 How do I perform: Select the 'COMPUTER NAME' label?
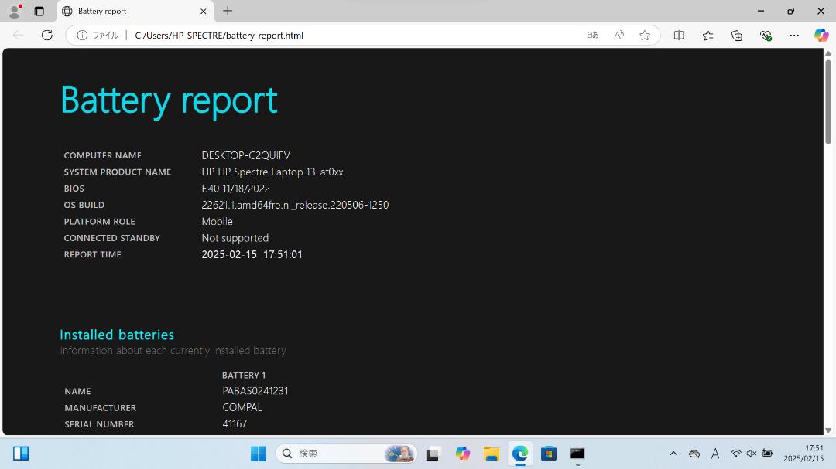[103, 155]
